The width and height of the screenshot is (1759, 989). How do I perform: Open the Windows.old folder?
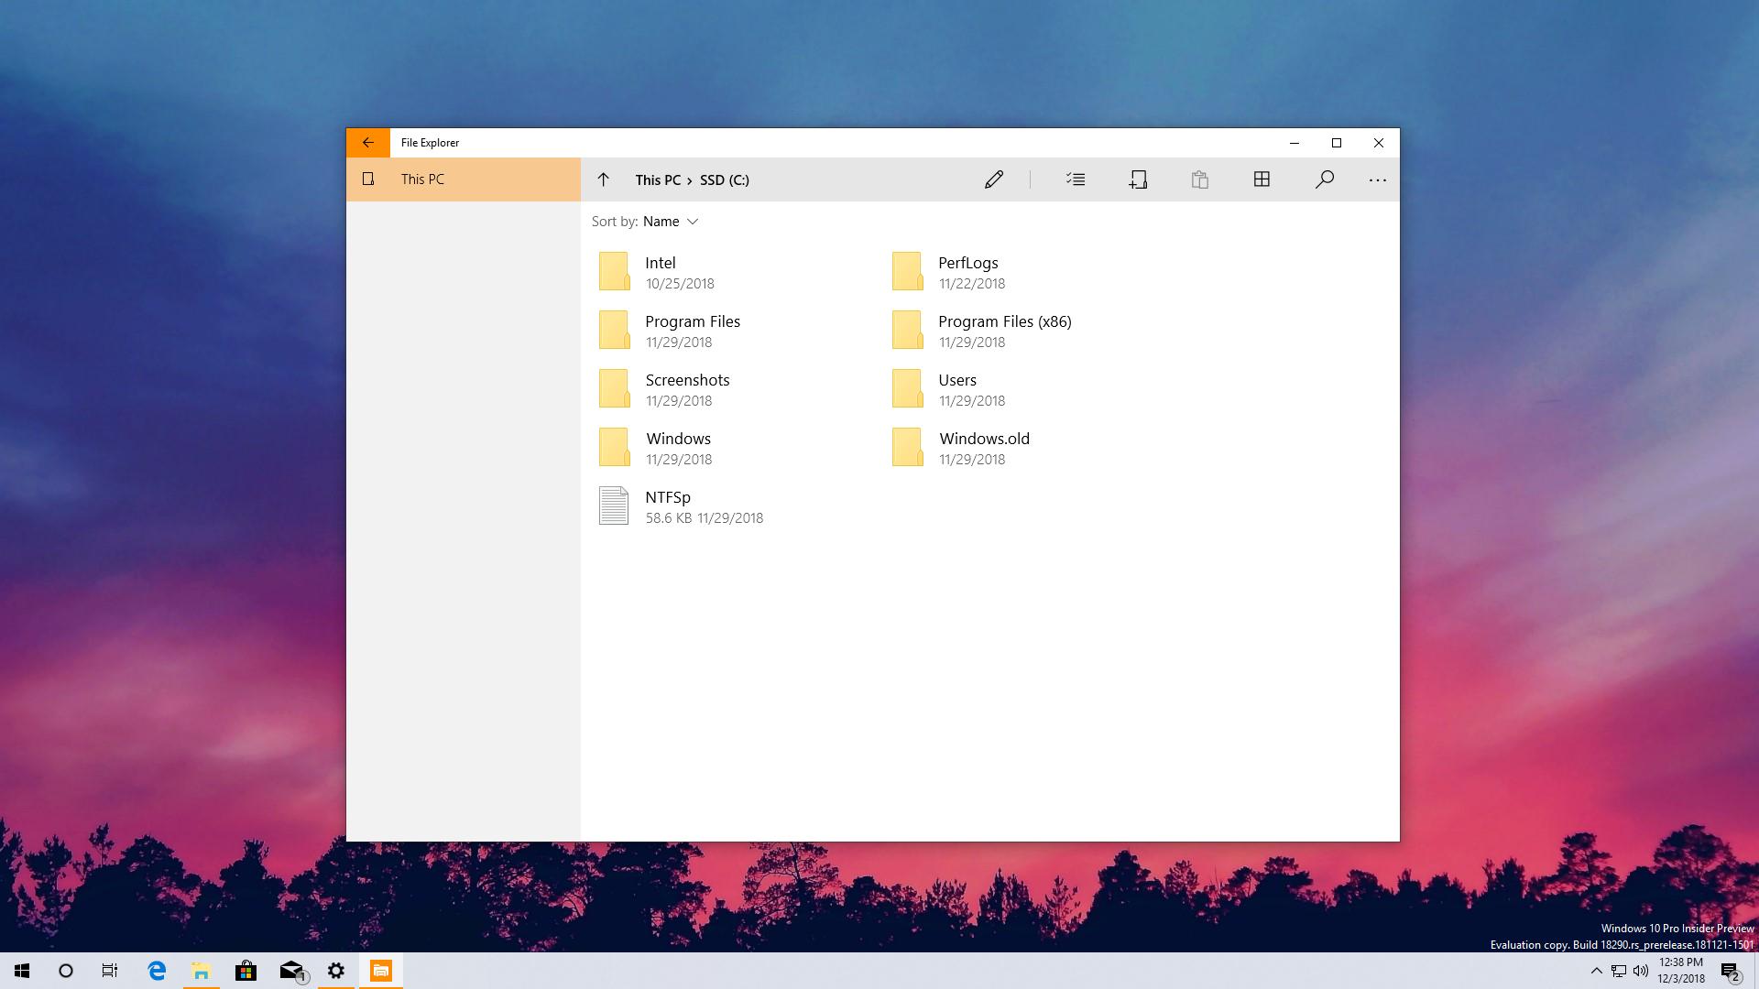coord(984,439)
